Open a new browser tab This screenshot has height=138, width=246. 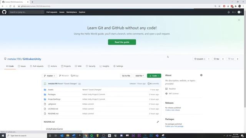click(32, 2)
